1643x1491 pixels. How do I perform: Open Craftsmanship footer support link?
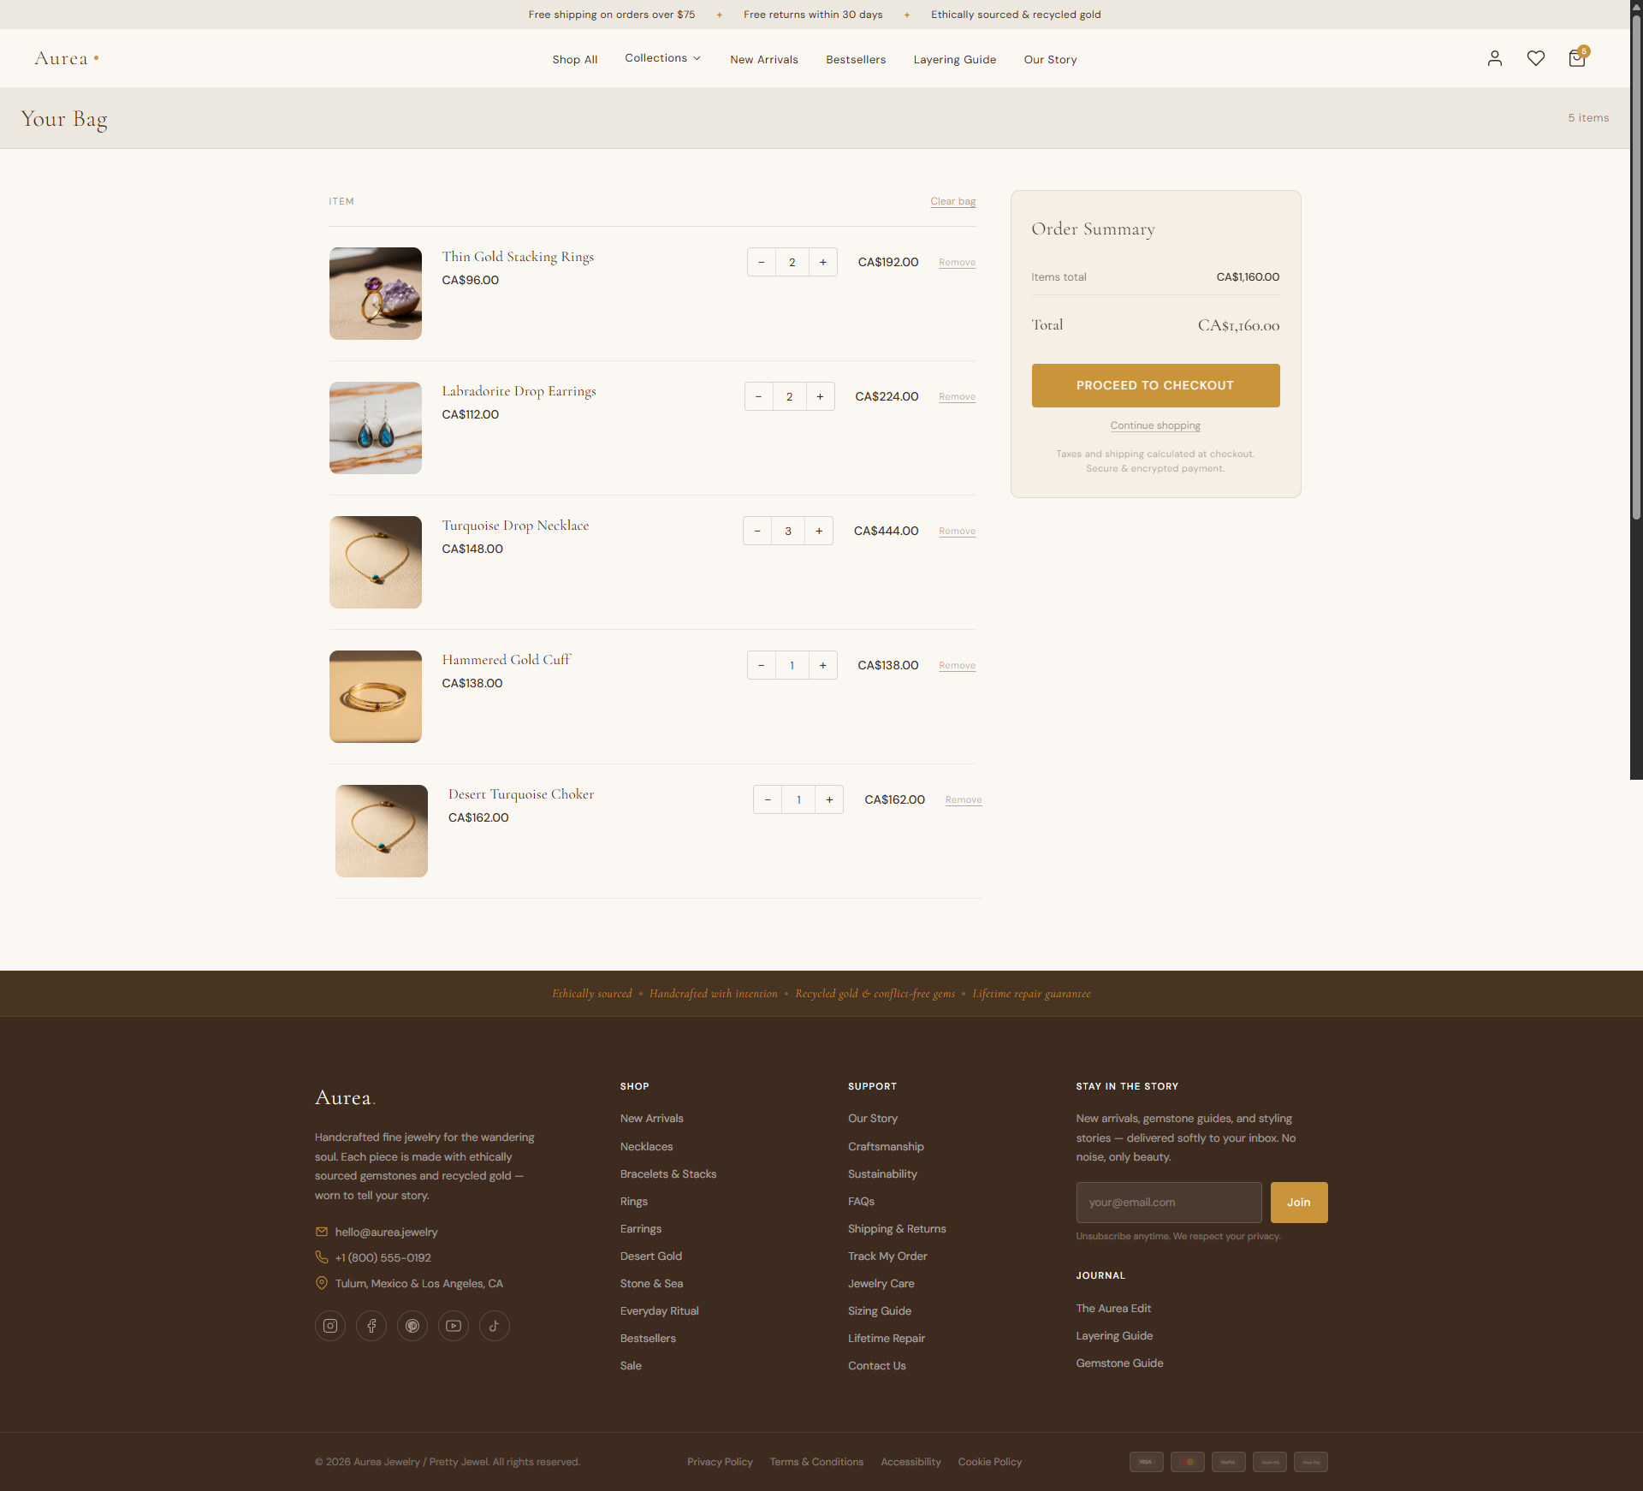coord(886,1146)
